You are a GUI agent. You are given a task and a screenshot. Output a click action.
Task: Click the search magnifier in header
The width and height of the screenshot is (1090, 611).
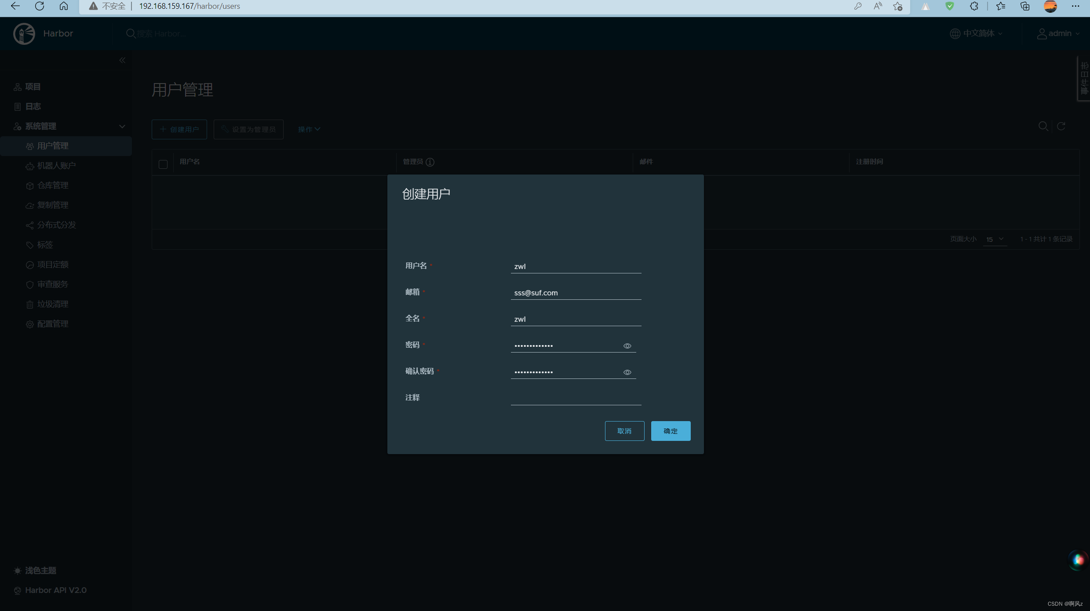click(131, 33)
